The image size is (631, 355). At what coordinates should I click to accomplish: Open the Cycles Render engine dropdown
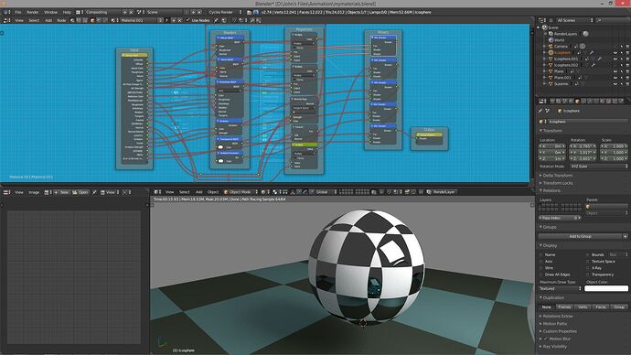tap(225, 12)
